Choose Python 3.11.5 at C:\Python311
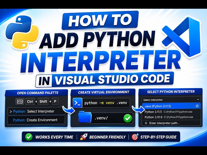This screenshot has width=207, height=155. coord(171,112)
